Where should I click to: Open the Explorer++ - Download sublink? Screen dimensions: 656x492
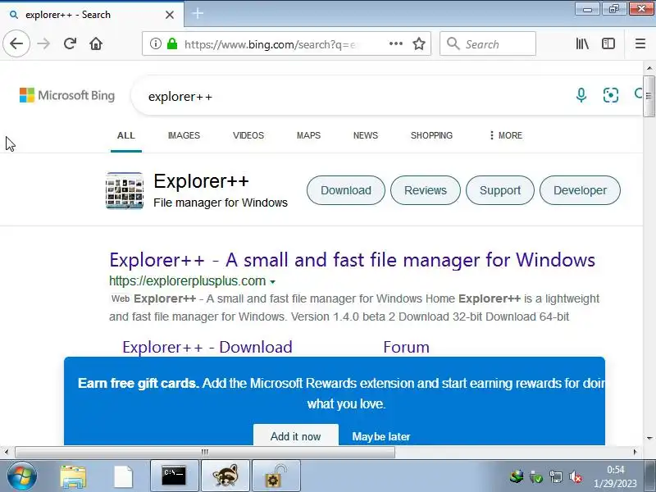click(207, 347)
